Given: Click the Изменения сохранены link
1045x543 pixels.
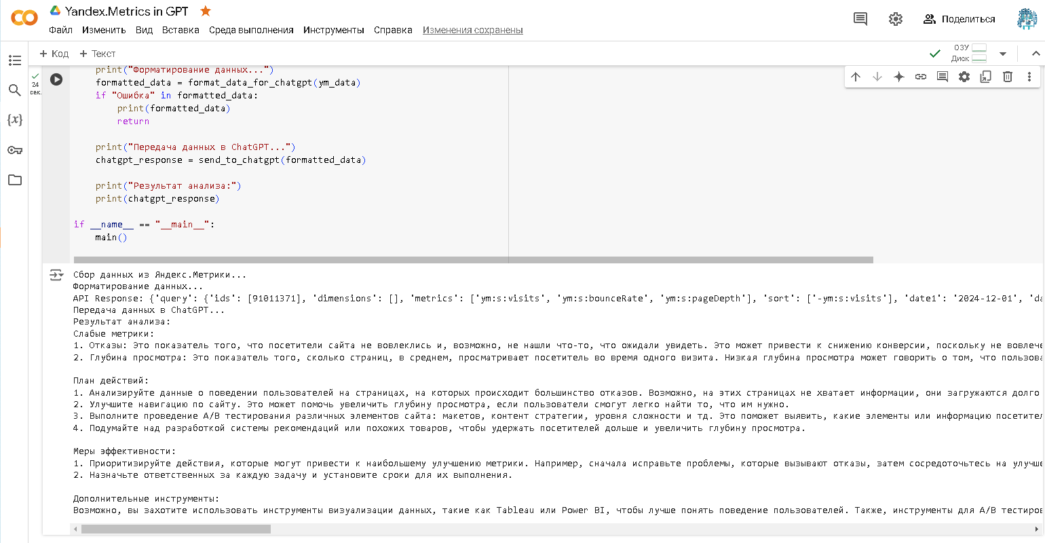Looking at the screenshot, I should [x=473, y=30].
